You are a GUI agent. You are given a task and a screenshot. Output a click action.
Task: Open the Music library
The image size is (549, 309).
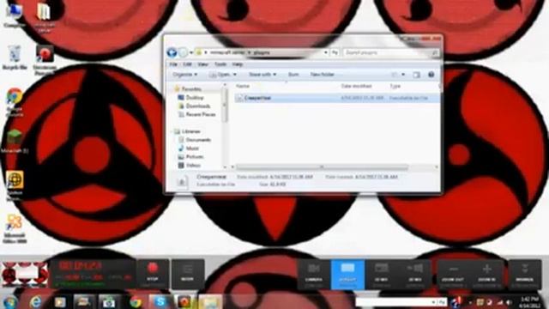coord(192,148)
